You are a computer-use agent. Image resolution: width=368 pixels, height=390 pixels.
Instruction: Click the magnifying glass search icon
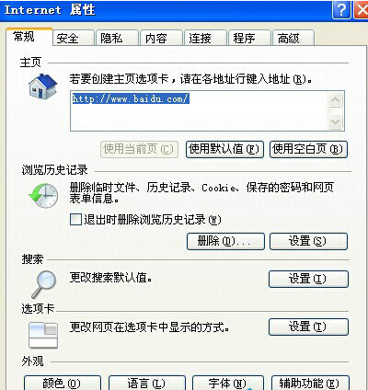(43, 284)
